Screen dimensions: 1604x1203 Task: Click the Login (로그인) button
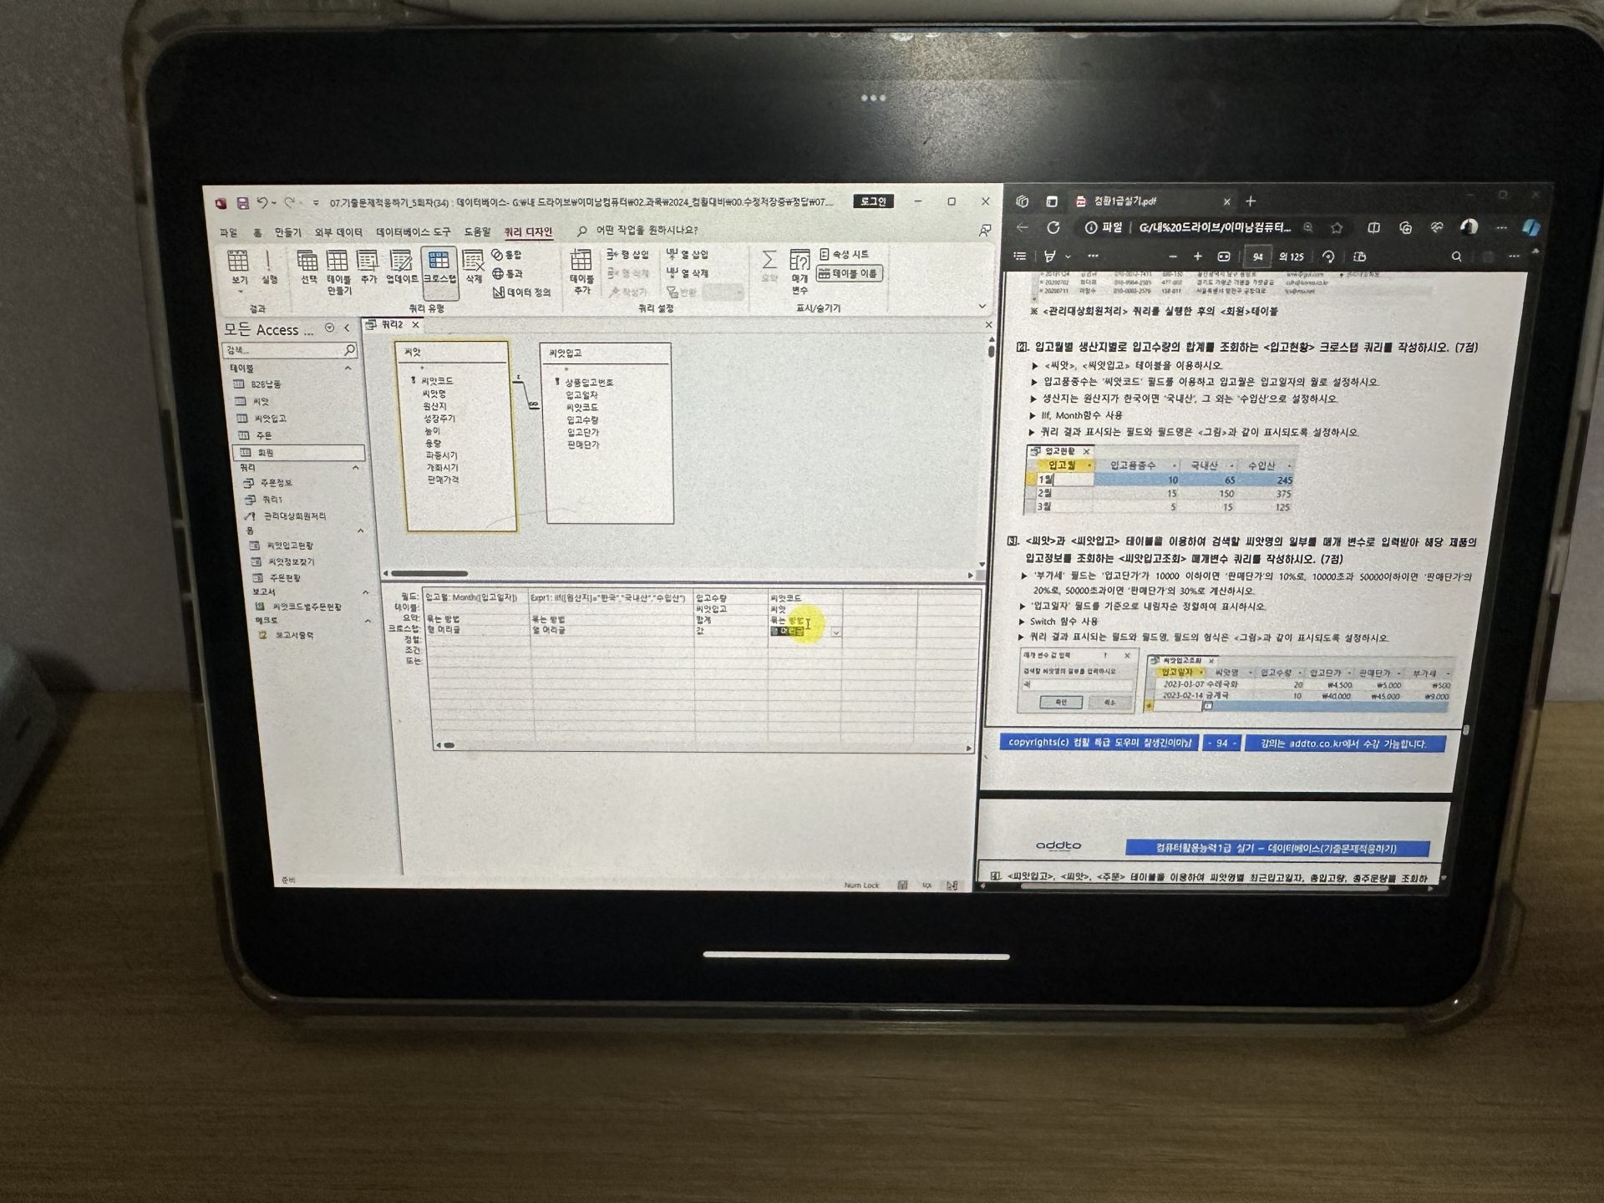(873, 201)
